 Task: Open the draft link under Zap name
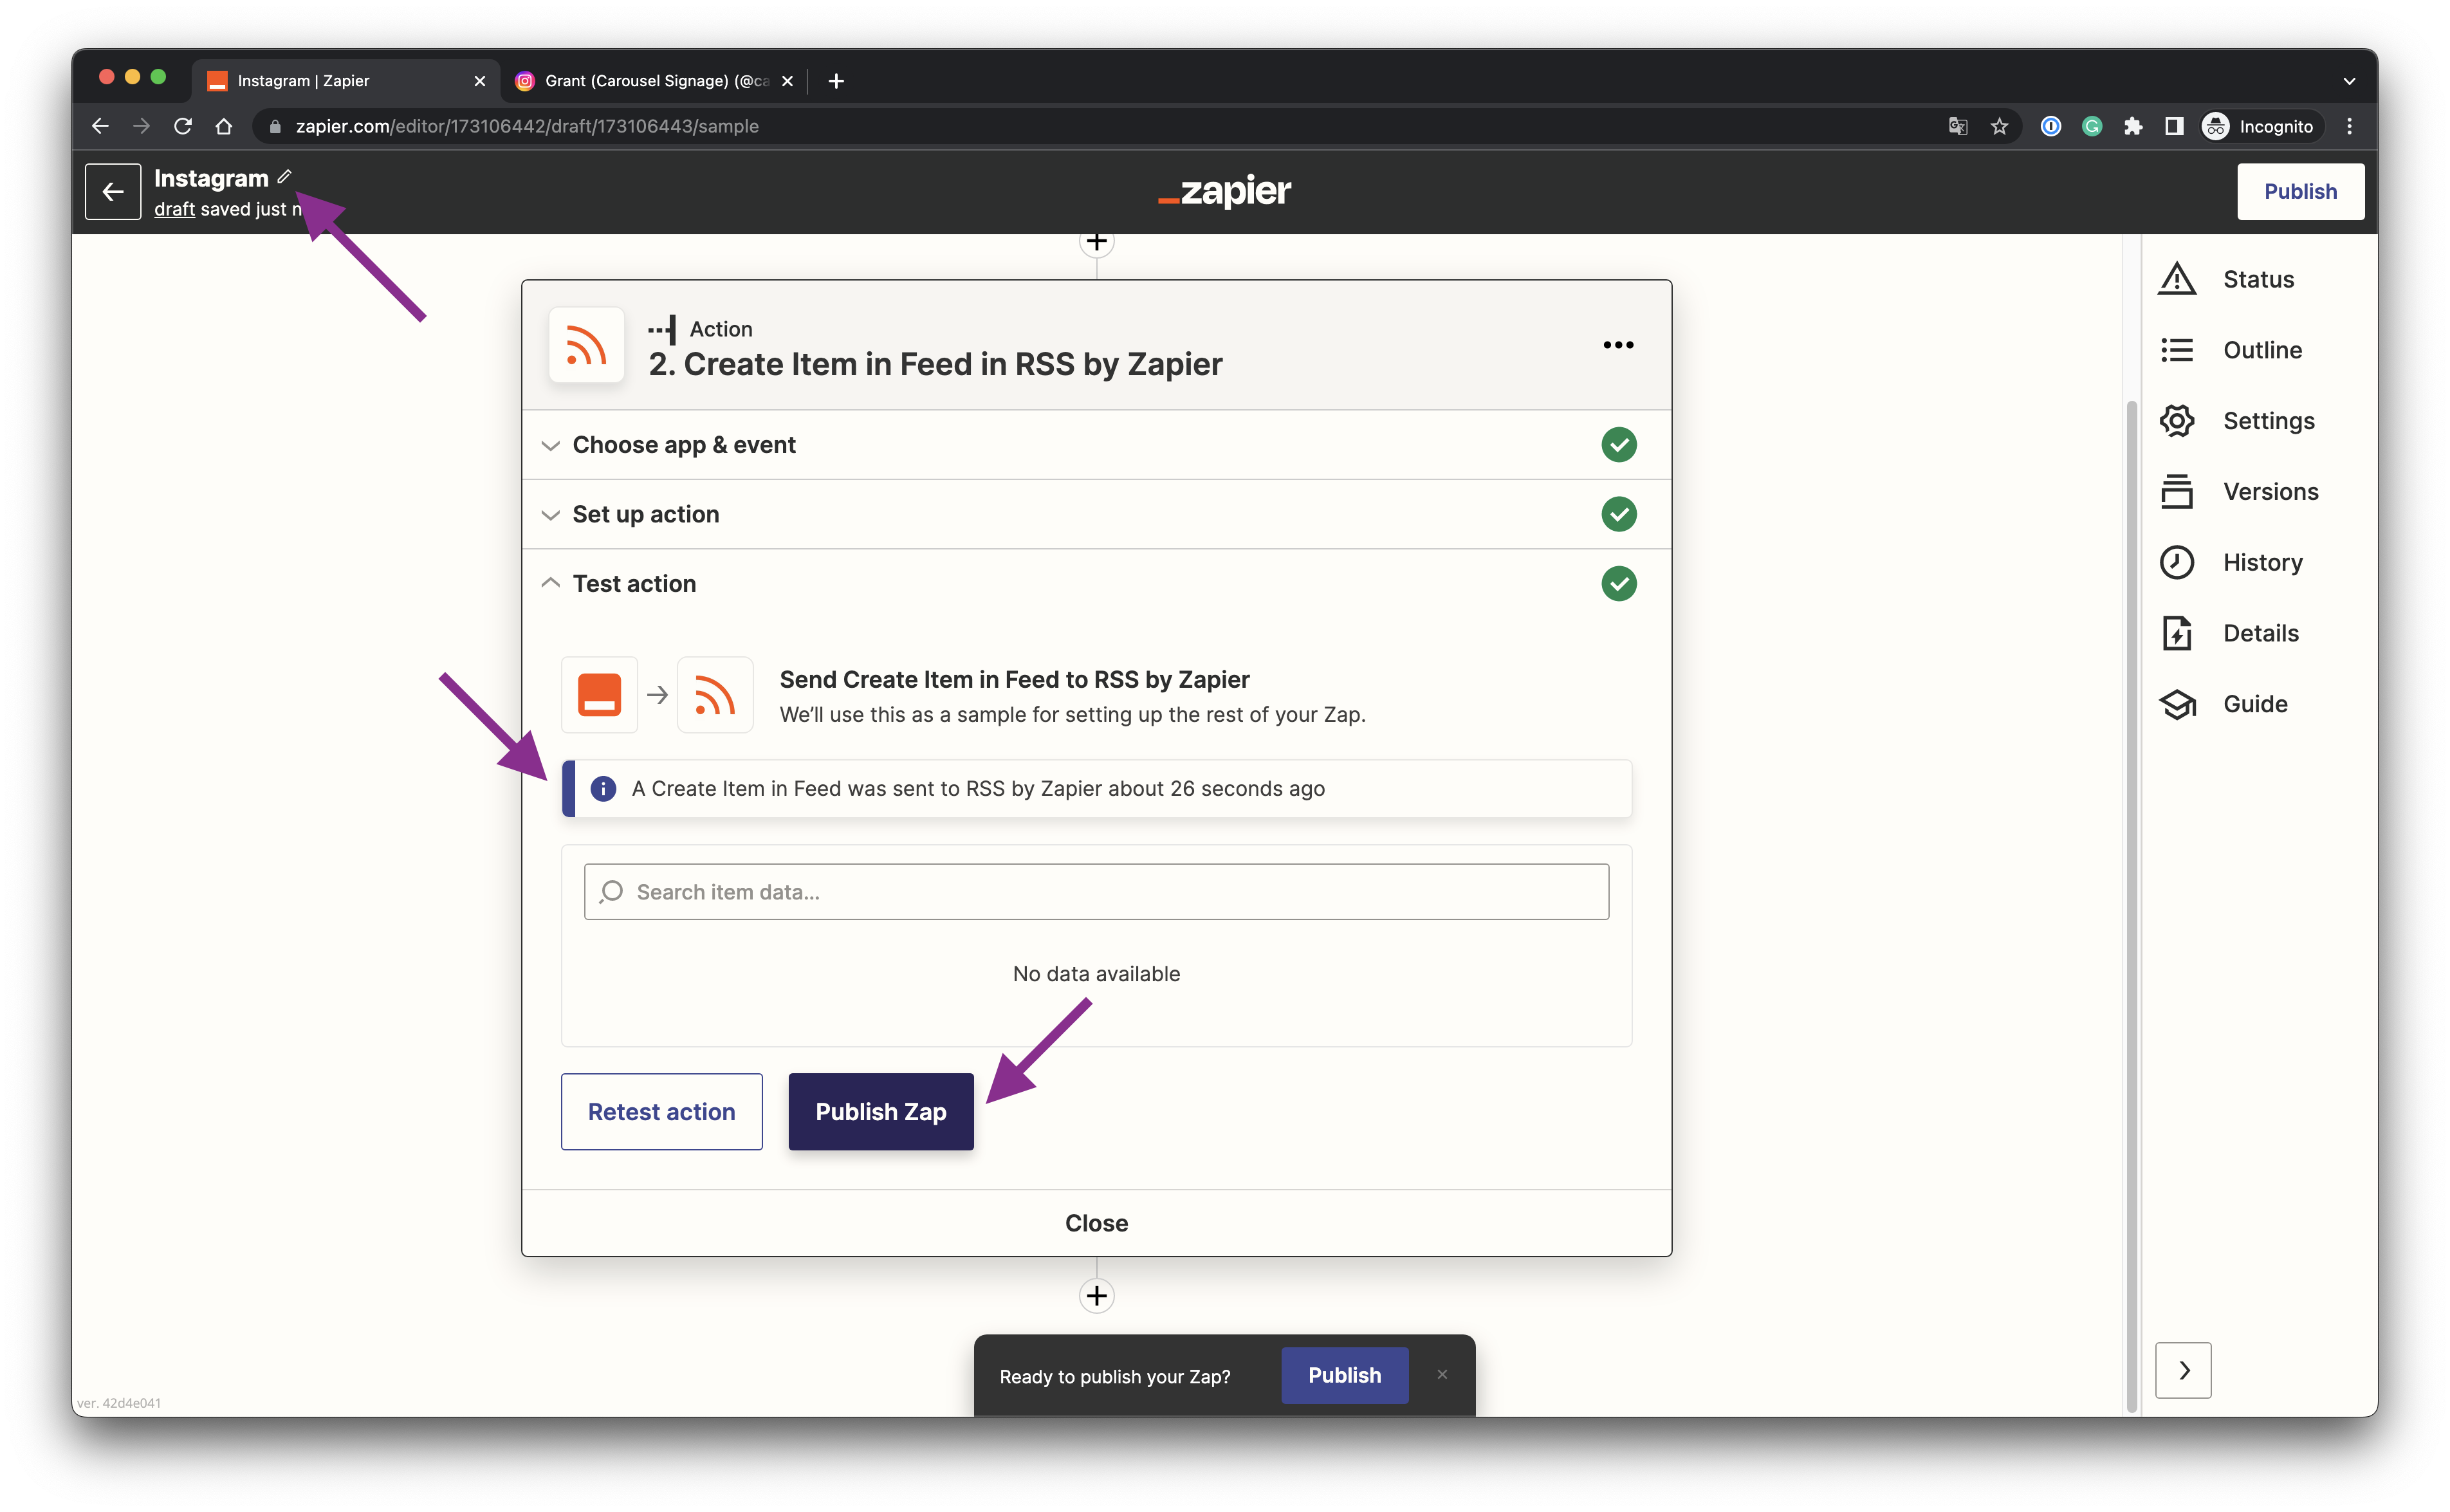pyautogui.click(x=174, y=209)
